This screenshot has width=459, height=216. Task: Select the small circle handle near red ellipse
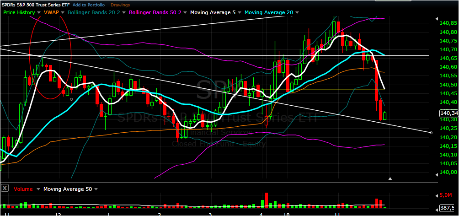pyautogui.click(x=71, y=99)
